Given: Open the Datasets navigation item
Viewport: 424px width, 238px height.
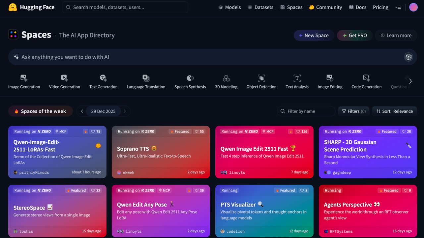Looking at the screenshot, I should [260, 7].
